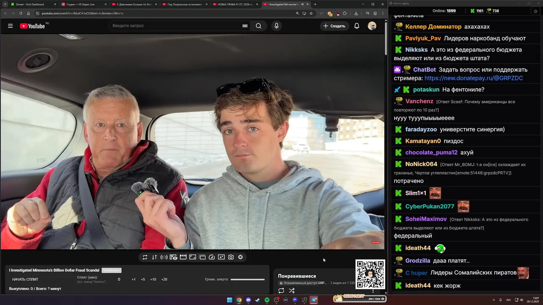The image size is (543, 305).
Task: Click the cinema mode window icon
Action: pos(202,257)
